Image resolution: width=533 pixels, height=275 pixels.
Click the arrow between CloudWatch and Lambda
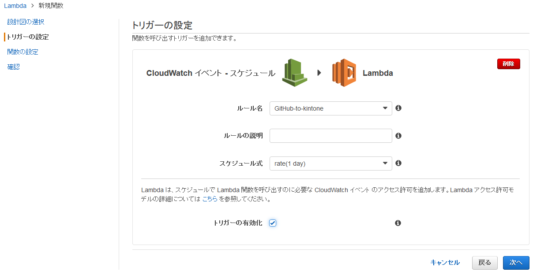point(319,73)
